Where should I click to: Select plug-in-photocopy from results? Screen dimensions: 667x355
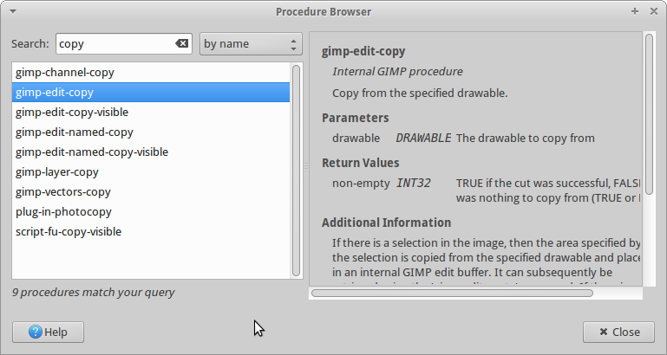(151, 212)
